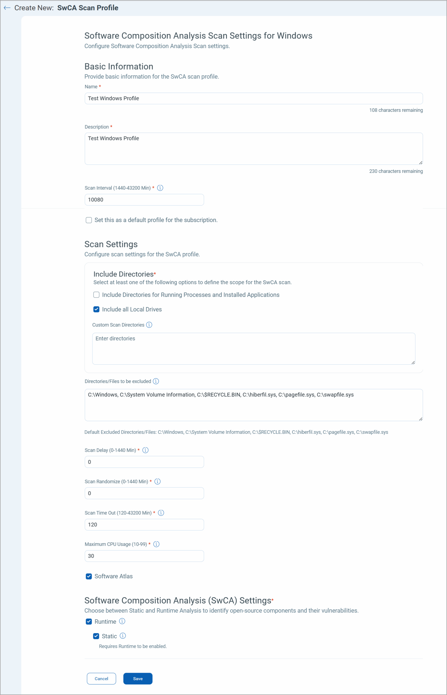The image size is (447, 695).
Task: View Scan Randomize info tooltip icon
Action: tap(158, 481)
